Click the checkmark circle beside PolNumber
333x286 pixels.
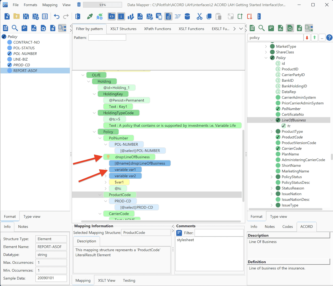pyautogui.click(x=278, y=109)
